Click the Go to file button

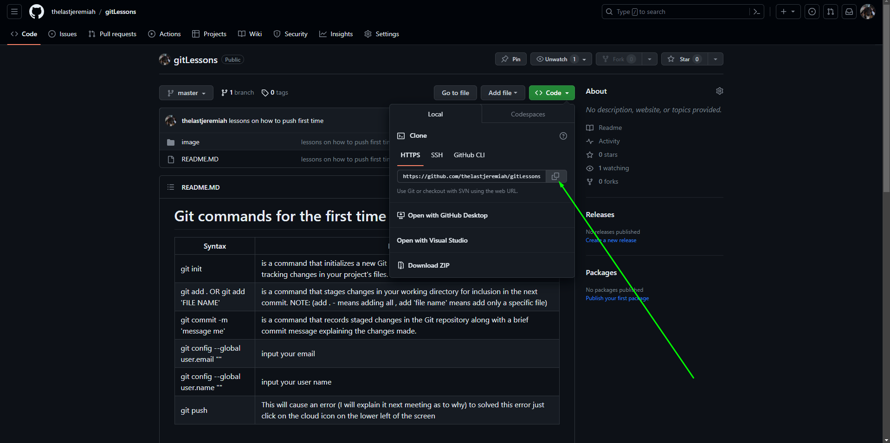(455, 93)
